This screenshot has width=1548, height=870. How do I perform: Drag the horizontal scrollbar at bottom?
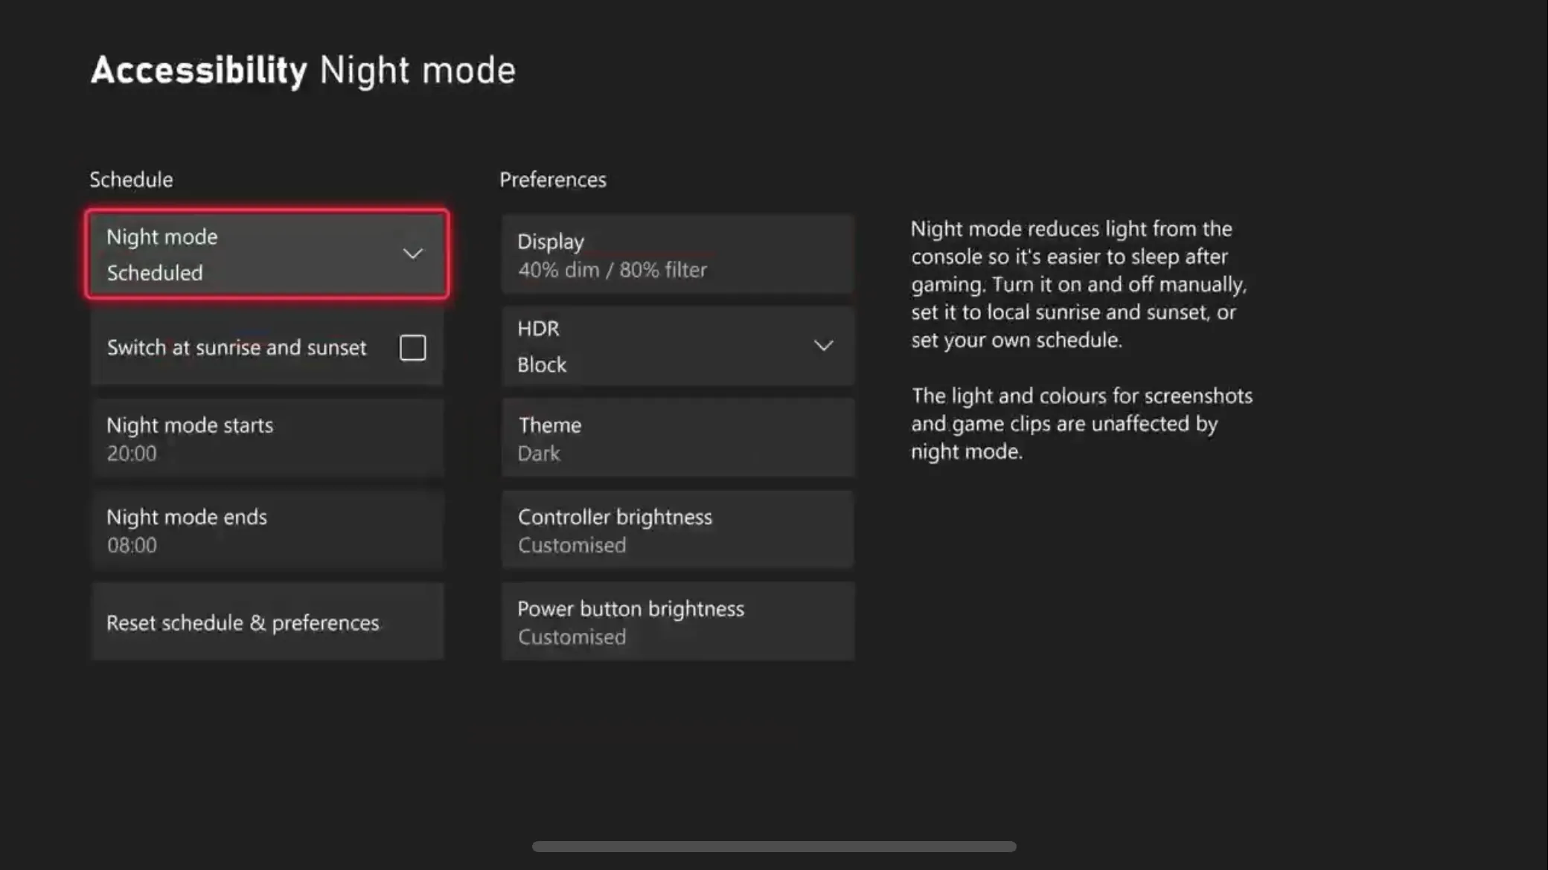point(774,845)
